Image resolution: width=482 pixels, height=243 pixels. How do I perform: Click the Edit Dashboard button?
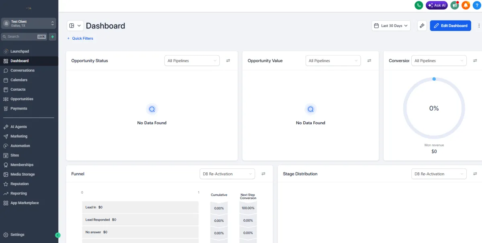(x=450, y=26)
